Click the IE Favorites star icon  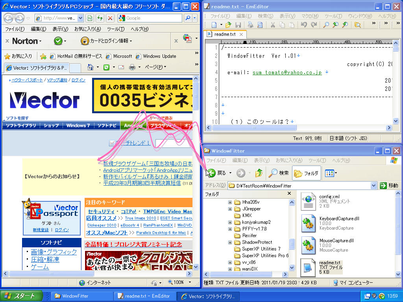[x=7, y=56]
